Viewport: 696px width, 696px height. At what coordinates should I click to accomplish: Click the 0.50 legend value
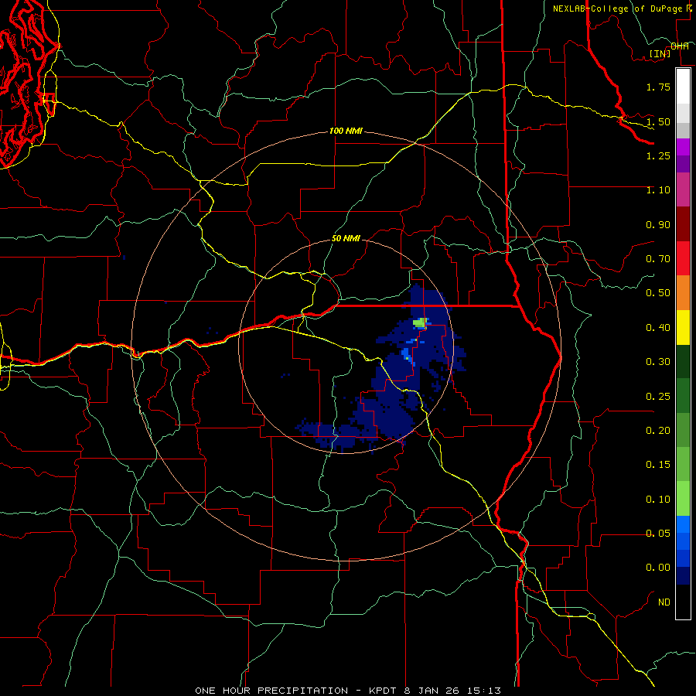click(658, 293)
